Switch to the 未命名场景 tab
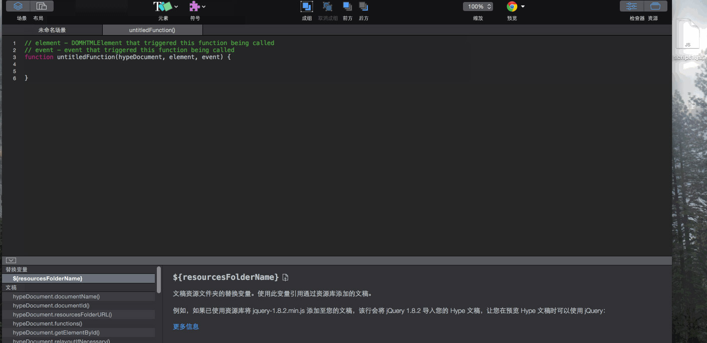707x343 pixels. tap(52, 30)
